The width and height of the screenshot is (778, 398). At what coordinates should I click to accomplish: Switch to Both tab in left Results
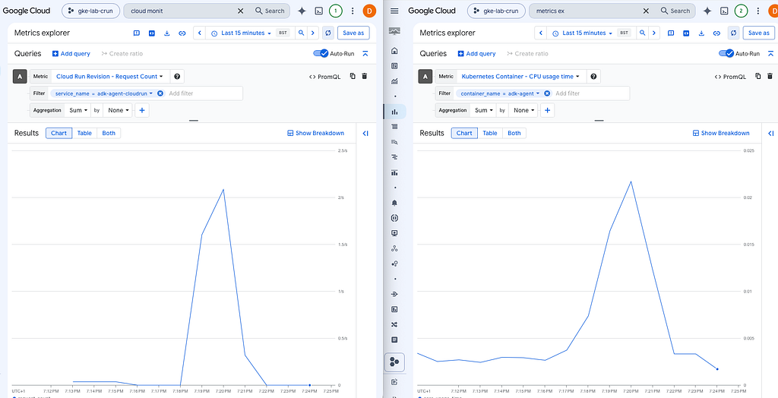[x=109, y=133]
